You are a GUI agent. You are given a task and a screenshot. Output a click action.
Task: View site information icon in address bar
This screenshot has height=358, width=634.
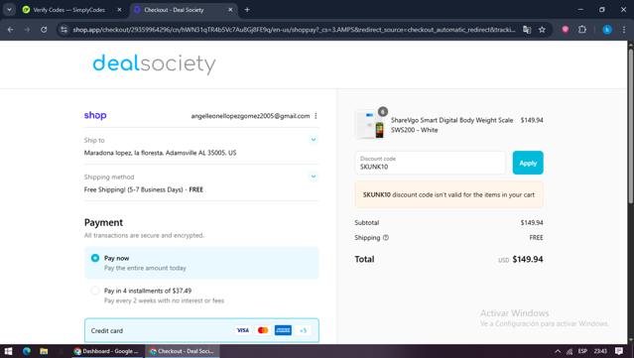tap(63, 30)
